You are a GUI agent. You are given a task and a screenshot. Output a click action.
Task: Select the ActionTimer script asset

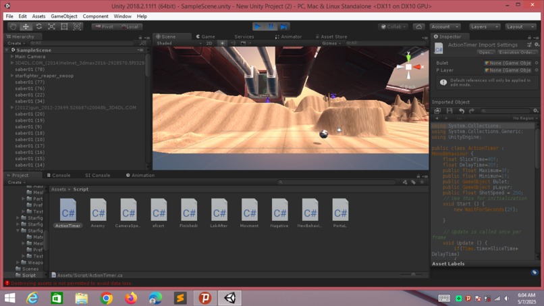point(67,213)
